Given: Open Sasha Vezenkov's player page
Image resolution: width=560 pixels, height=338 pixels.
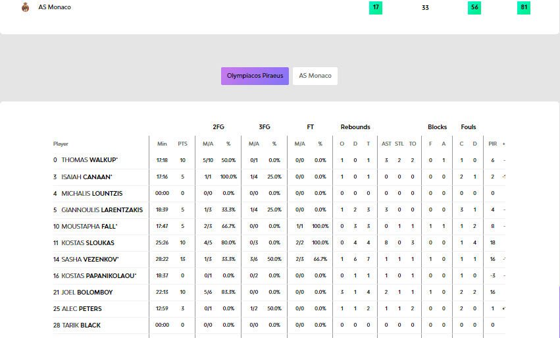Looking at the screenshot, I should click(x=89, y=259).
